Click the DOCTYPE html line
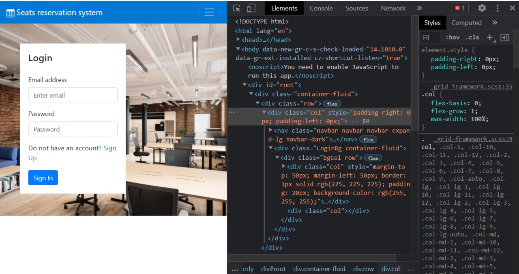The width and height of the screenshot is (519, 274). 262,21
